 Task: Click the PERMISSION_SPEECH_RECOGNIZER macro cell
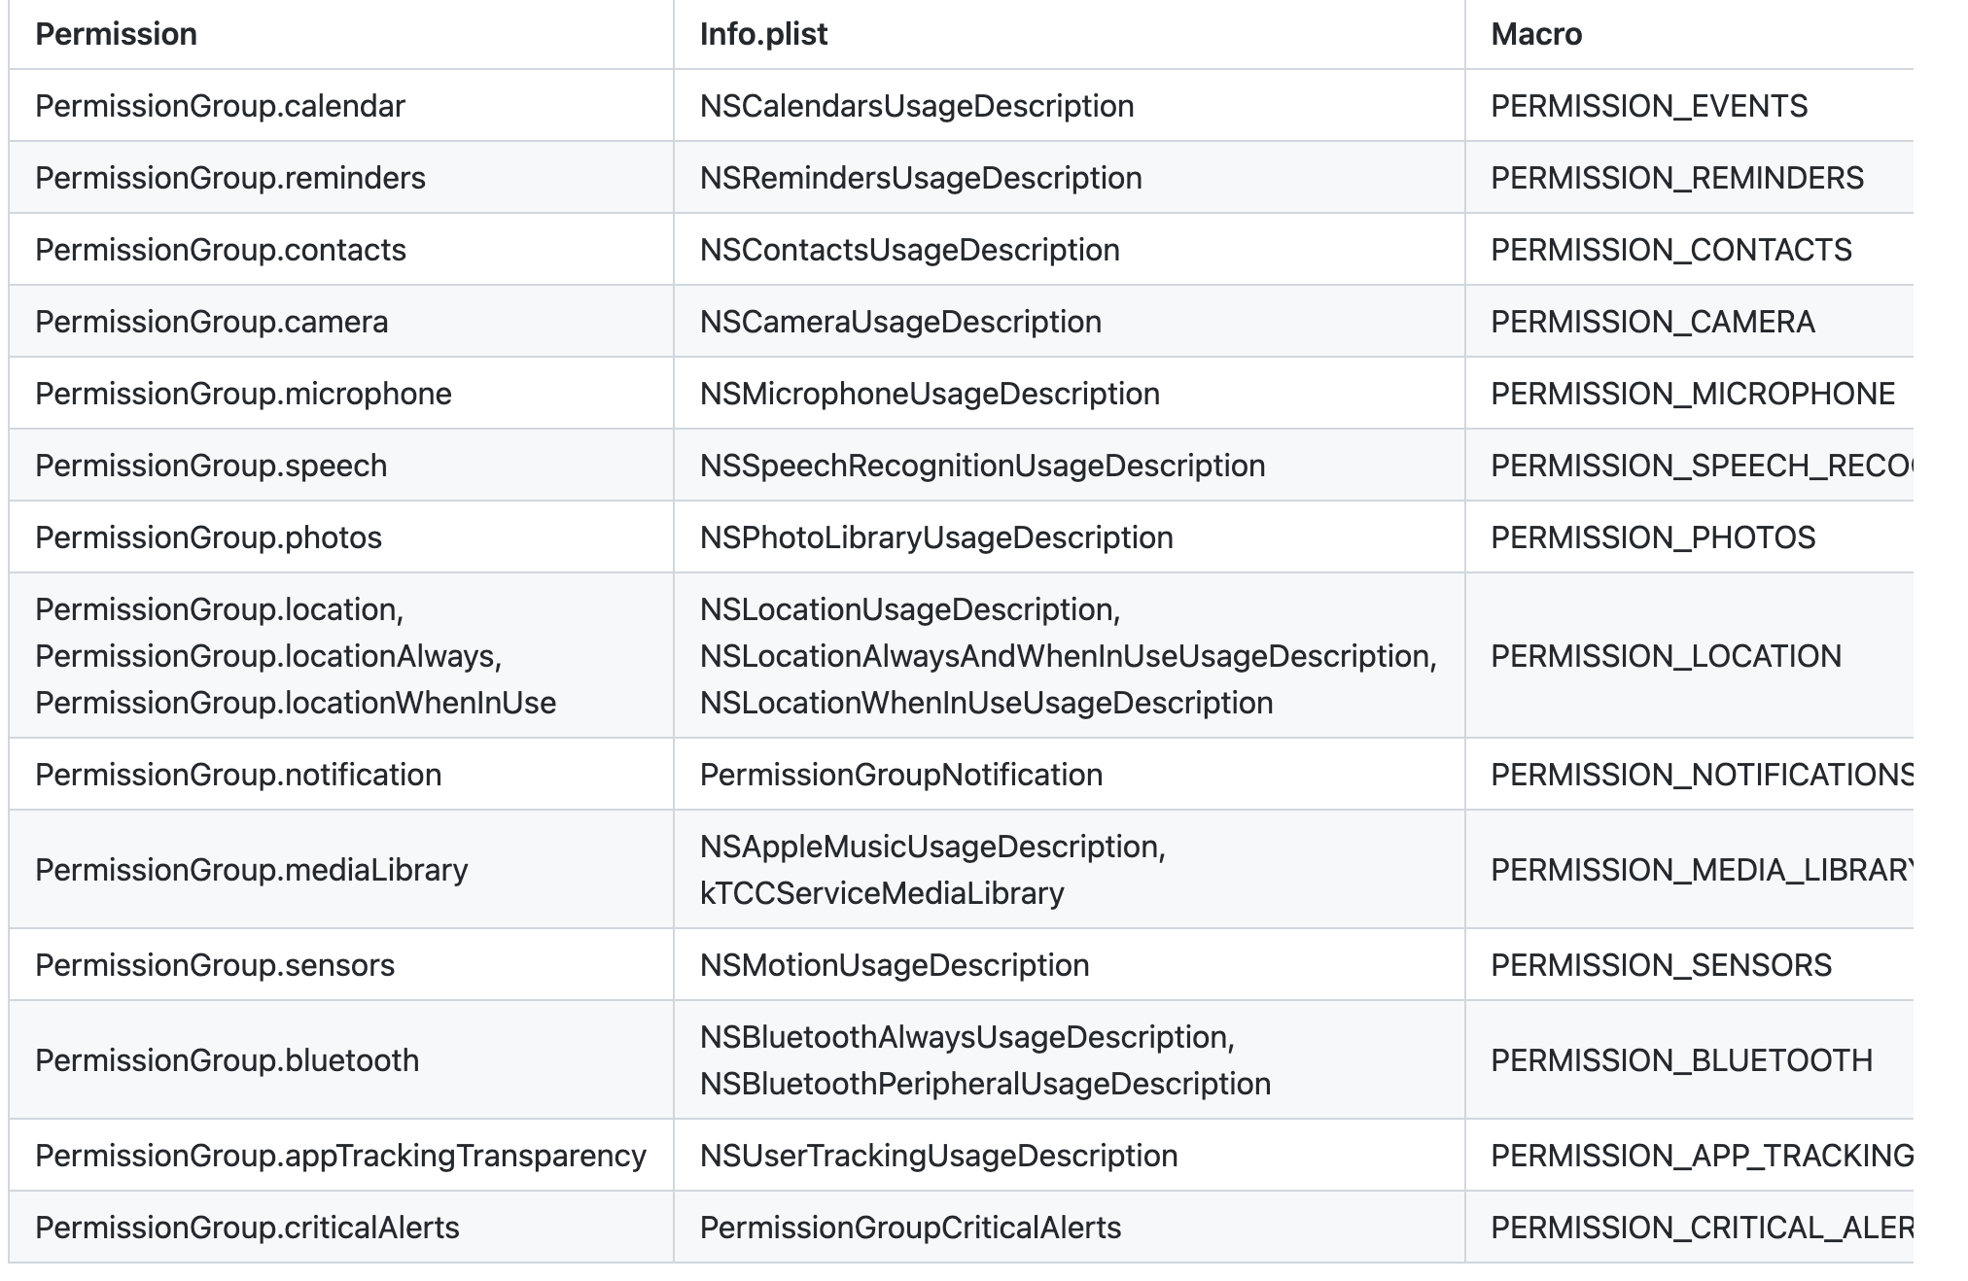tap(1700, 466)
